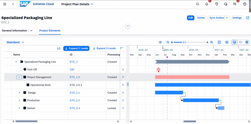Screen dimensions: 251x124
Task: Open details arrow for Design row
Action: point(123,93)
